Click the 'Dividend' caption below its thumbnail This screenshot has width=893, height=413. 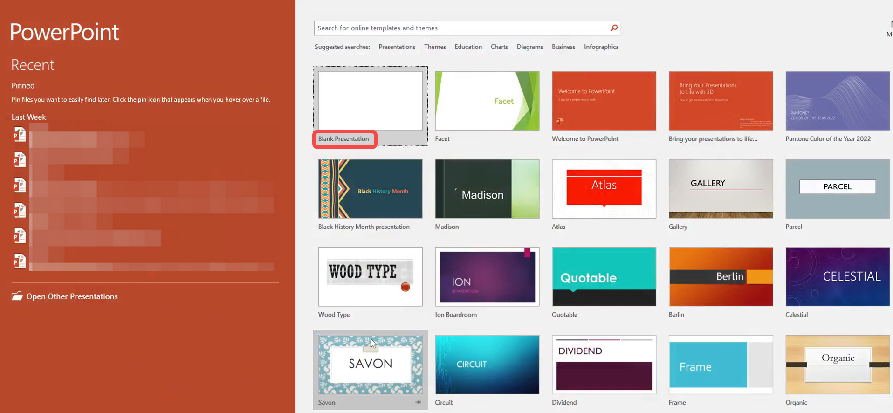coord(564,403)
